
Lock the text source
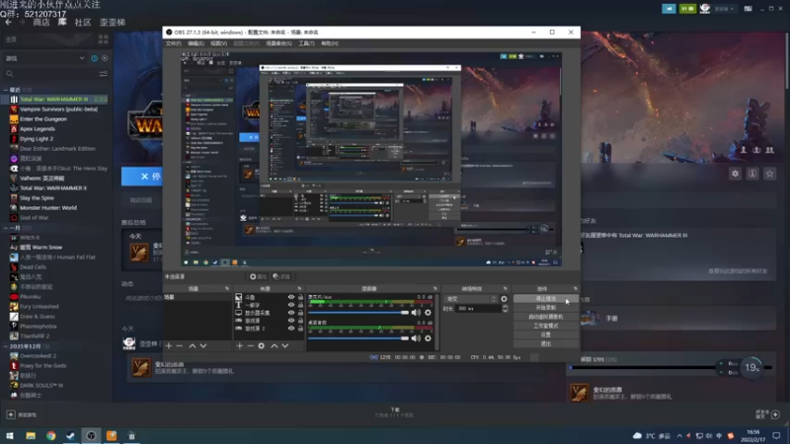301,305
